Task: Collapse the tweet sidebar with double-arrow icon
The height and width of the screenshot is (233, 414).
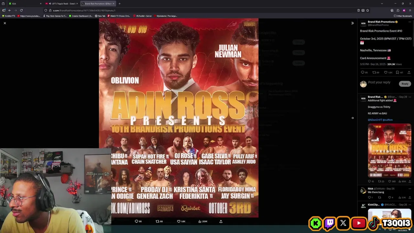Action: click(x=353, y=23)
